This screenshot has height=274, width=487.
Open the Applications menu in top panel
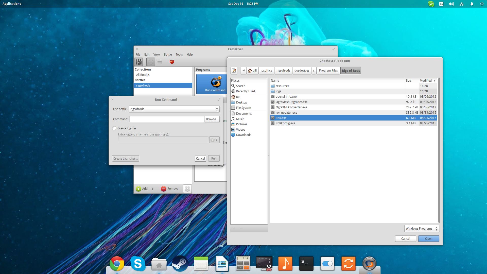pos(12,4)
